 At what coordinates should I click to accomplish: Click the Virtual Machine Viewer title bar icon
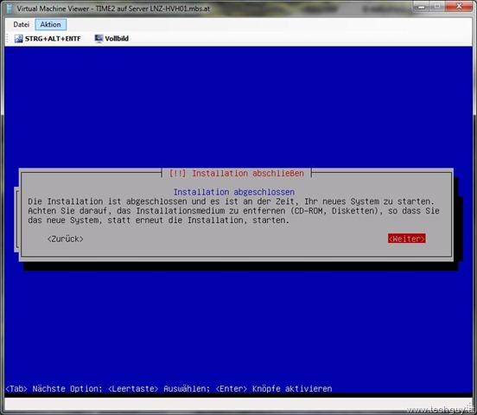tap(10, 9)
